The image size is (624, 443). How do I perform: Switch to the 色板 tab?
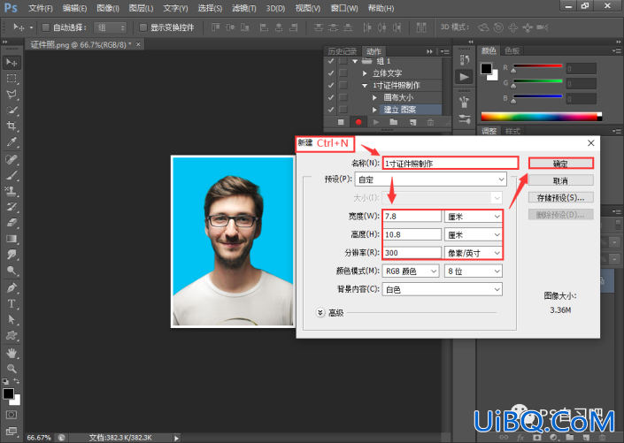512,50
